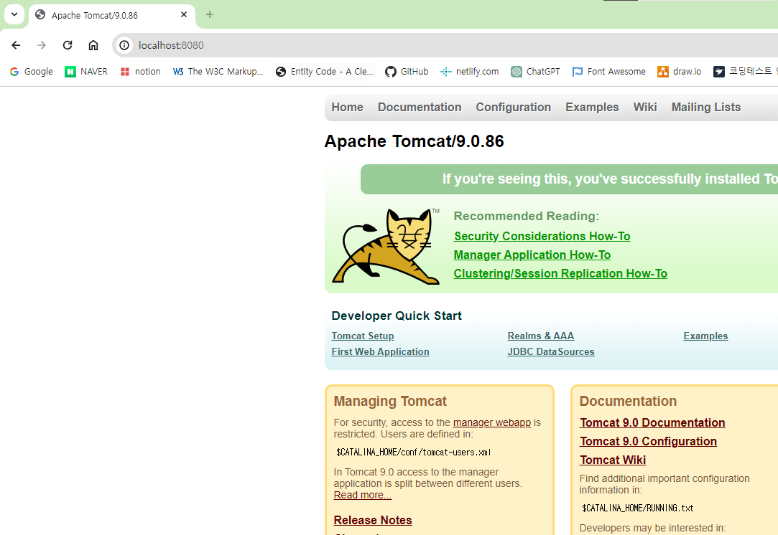Reload the current page

68,46
